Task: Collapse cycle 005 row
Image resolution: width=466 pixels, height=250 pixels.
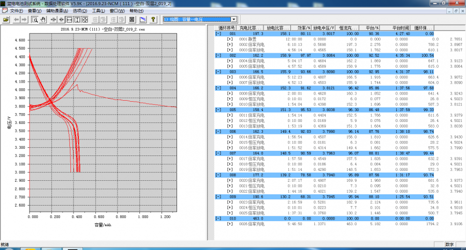Action: tap(219, 110)
